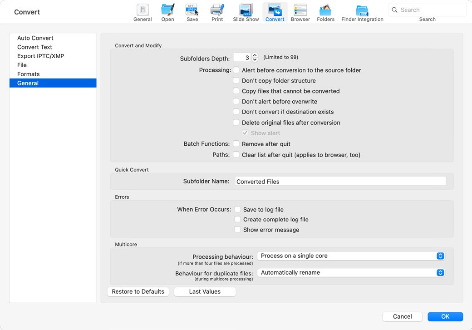This screenshot has height=330, width=472.
Task: Open the Finder Integration preferences pane
Action: 362,13
